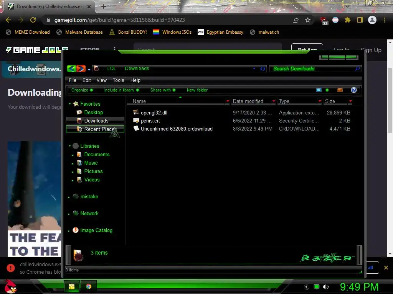The image size is (393, 294).
Task: Go back in the Chrome browser
Action: [x=8, y=20]
